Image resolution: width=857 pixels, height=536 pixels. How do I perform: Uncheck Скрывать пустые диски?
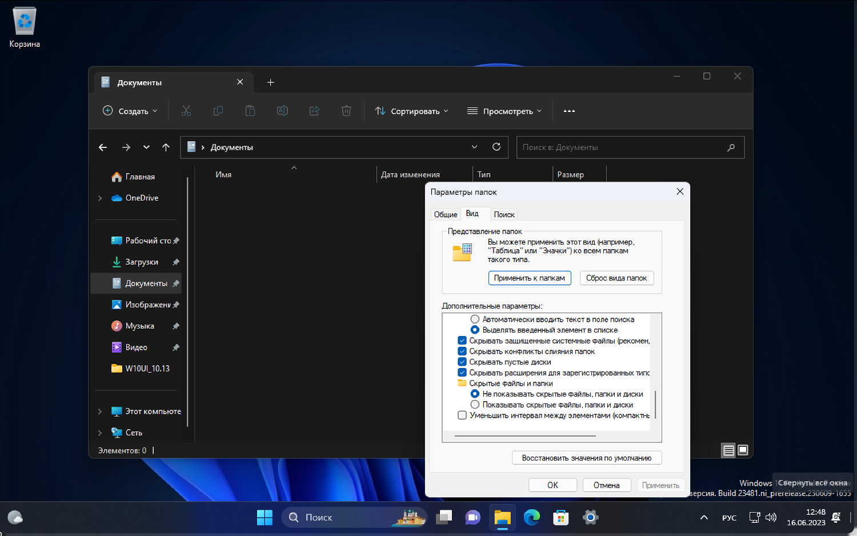462,362
